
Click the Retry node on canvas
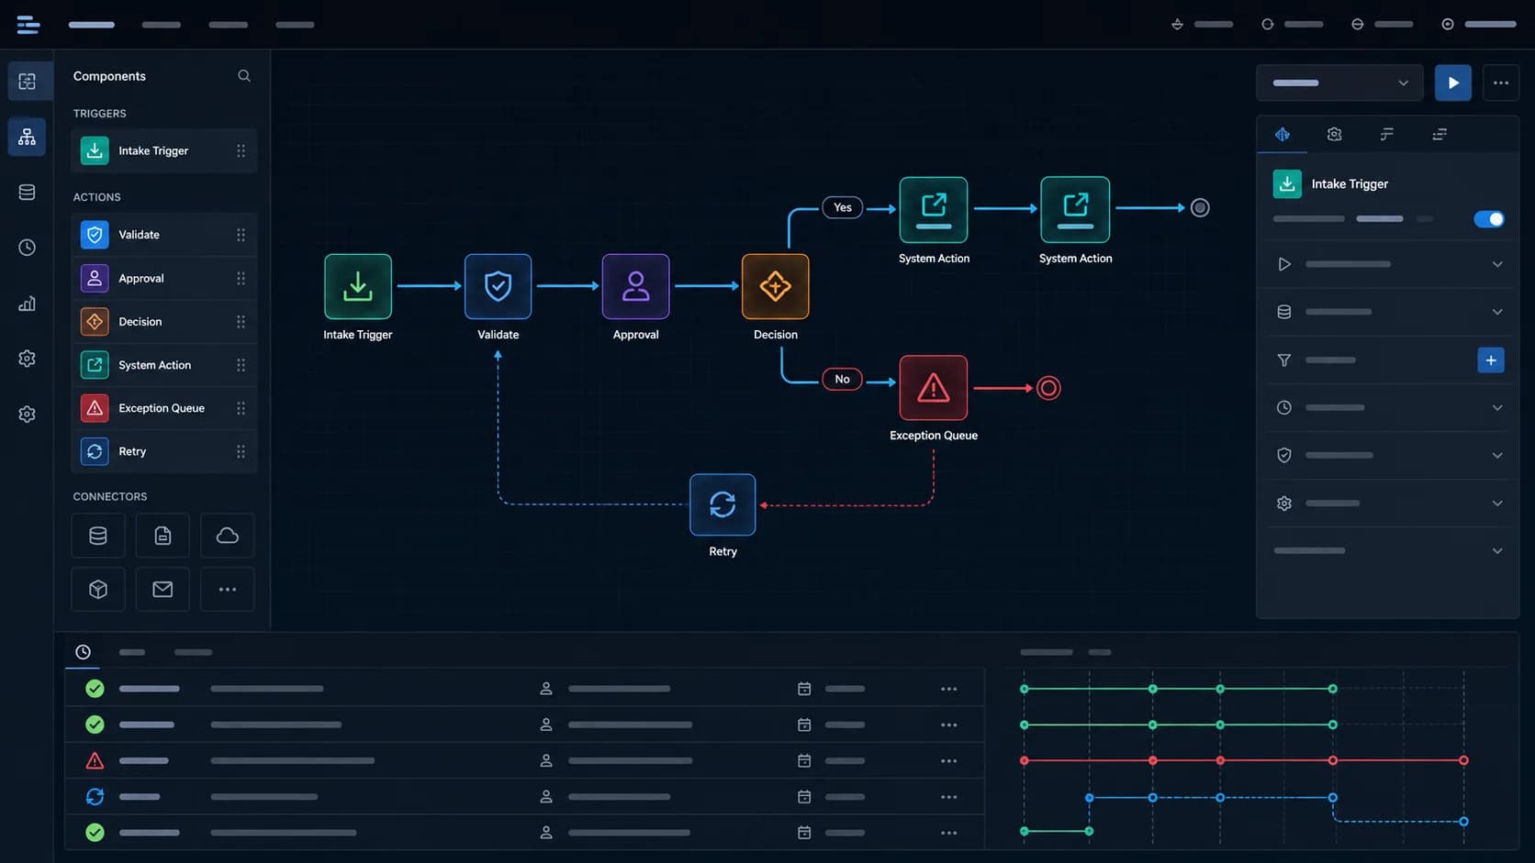click(723, 504)
